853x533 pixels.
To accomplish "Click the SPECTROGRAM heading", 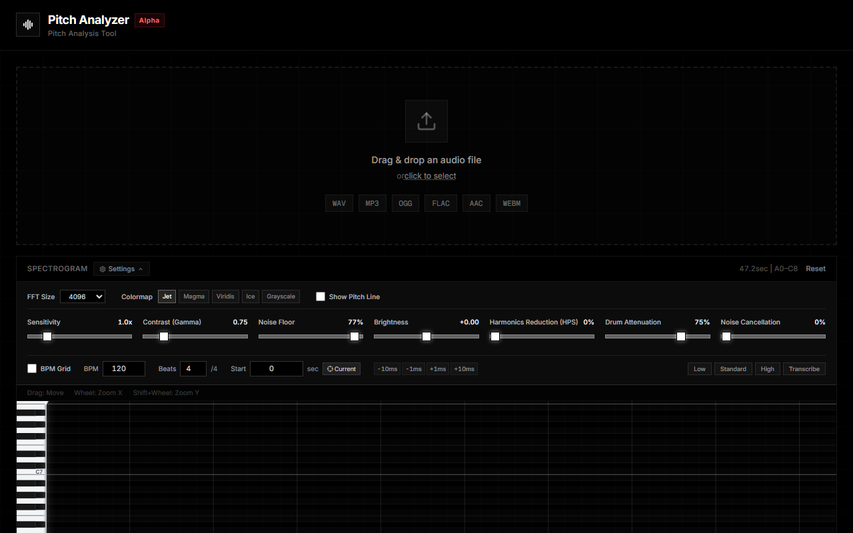I will [x=57, y=269].
